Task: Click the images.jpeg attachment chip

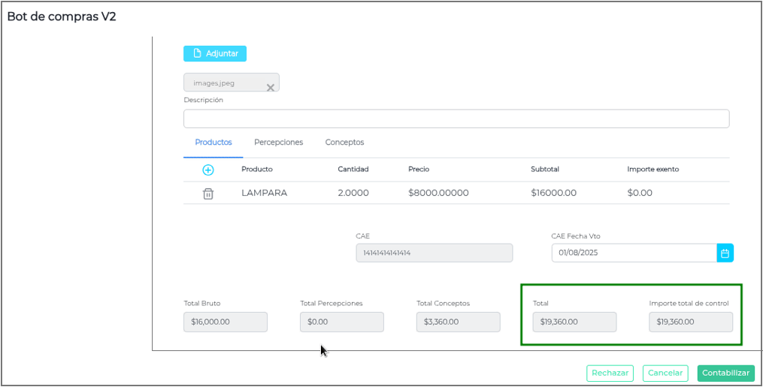Action: click(x=231, y=82)
